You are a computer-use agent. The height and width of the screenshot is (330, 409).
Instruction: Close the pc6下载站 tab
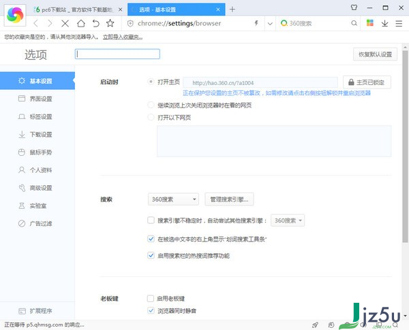[x=120, y=10]
